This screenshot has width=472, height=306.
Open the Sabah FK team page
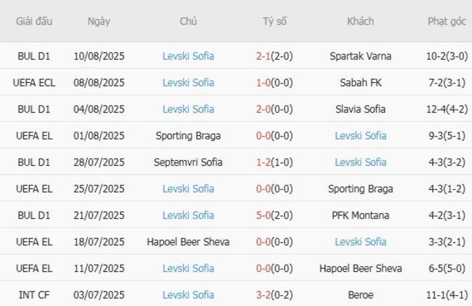click(x=360, y=82)
